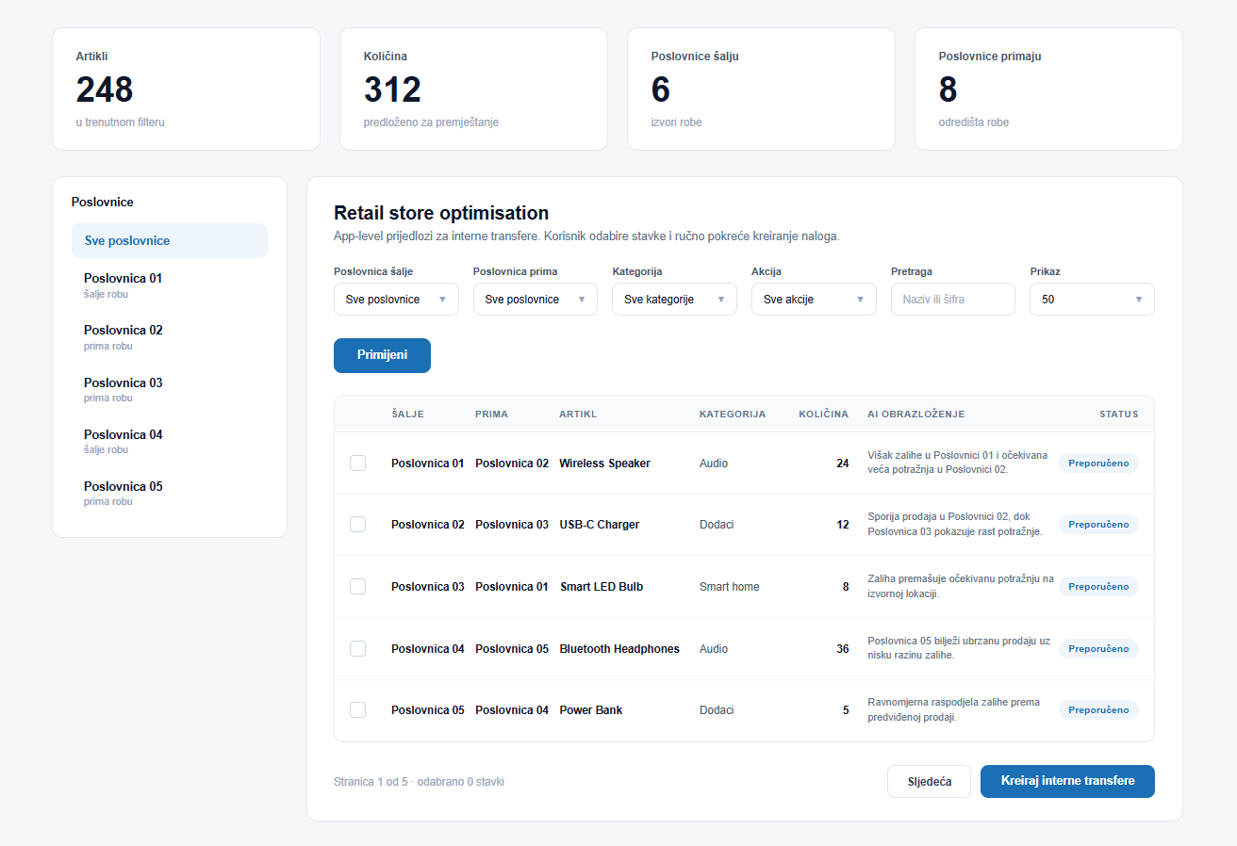
Task: Open the Poslovnica prima dropdown
Action: point(536,299)
